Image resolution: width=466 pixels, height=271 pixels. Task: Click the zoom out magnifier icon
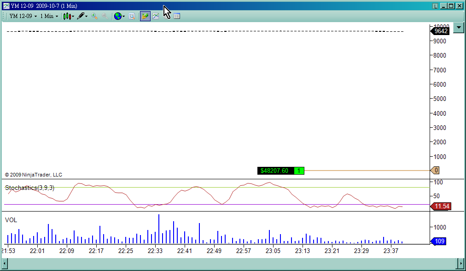tap(105, 16)
